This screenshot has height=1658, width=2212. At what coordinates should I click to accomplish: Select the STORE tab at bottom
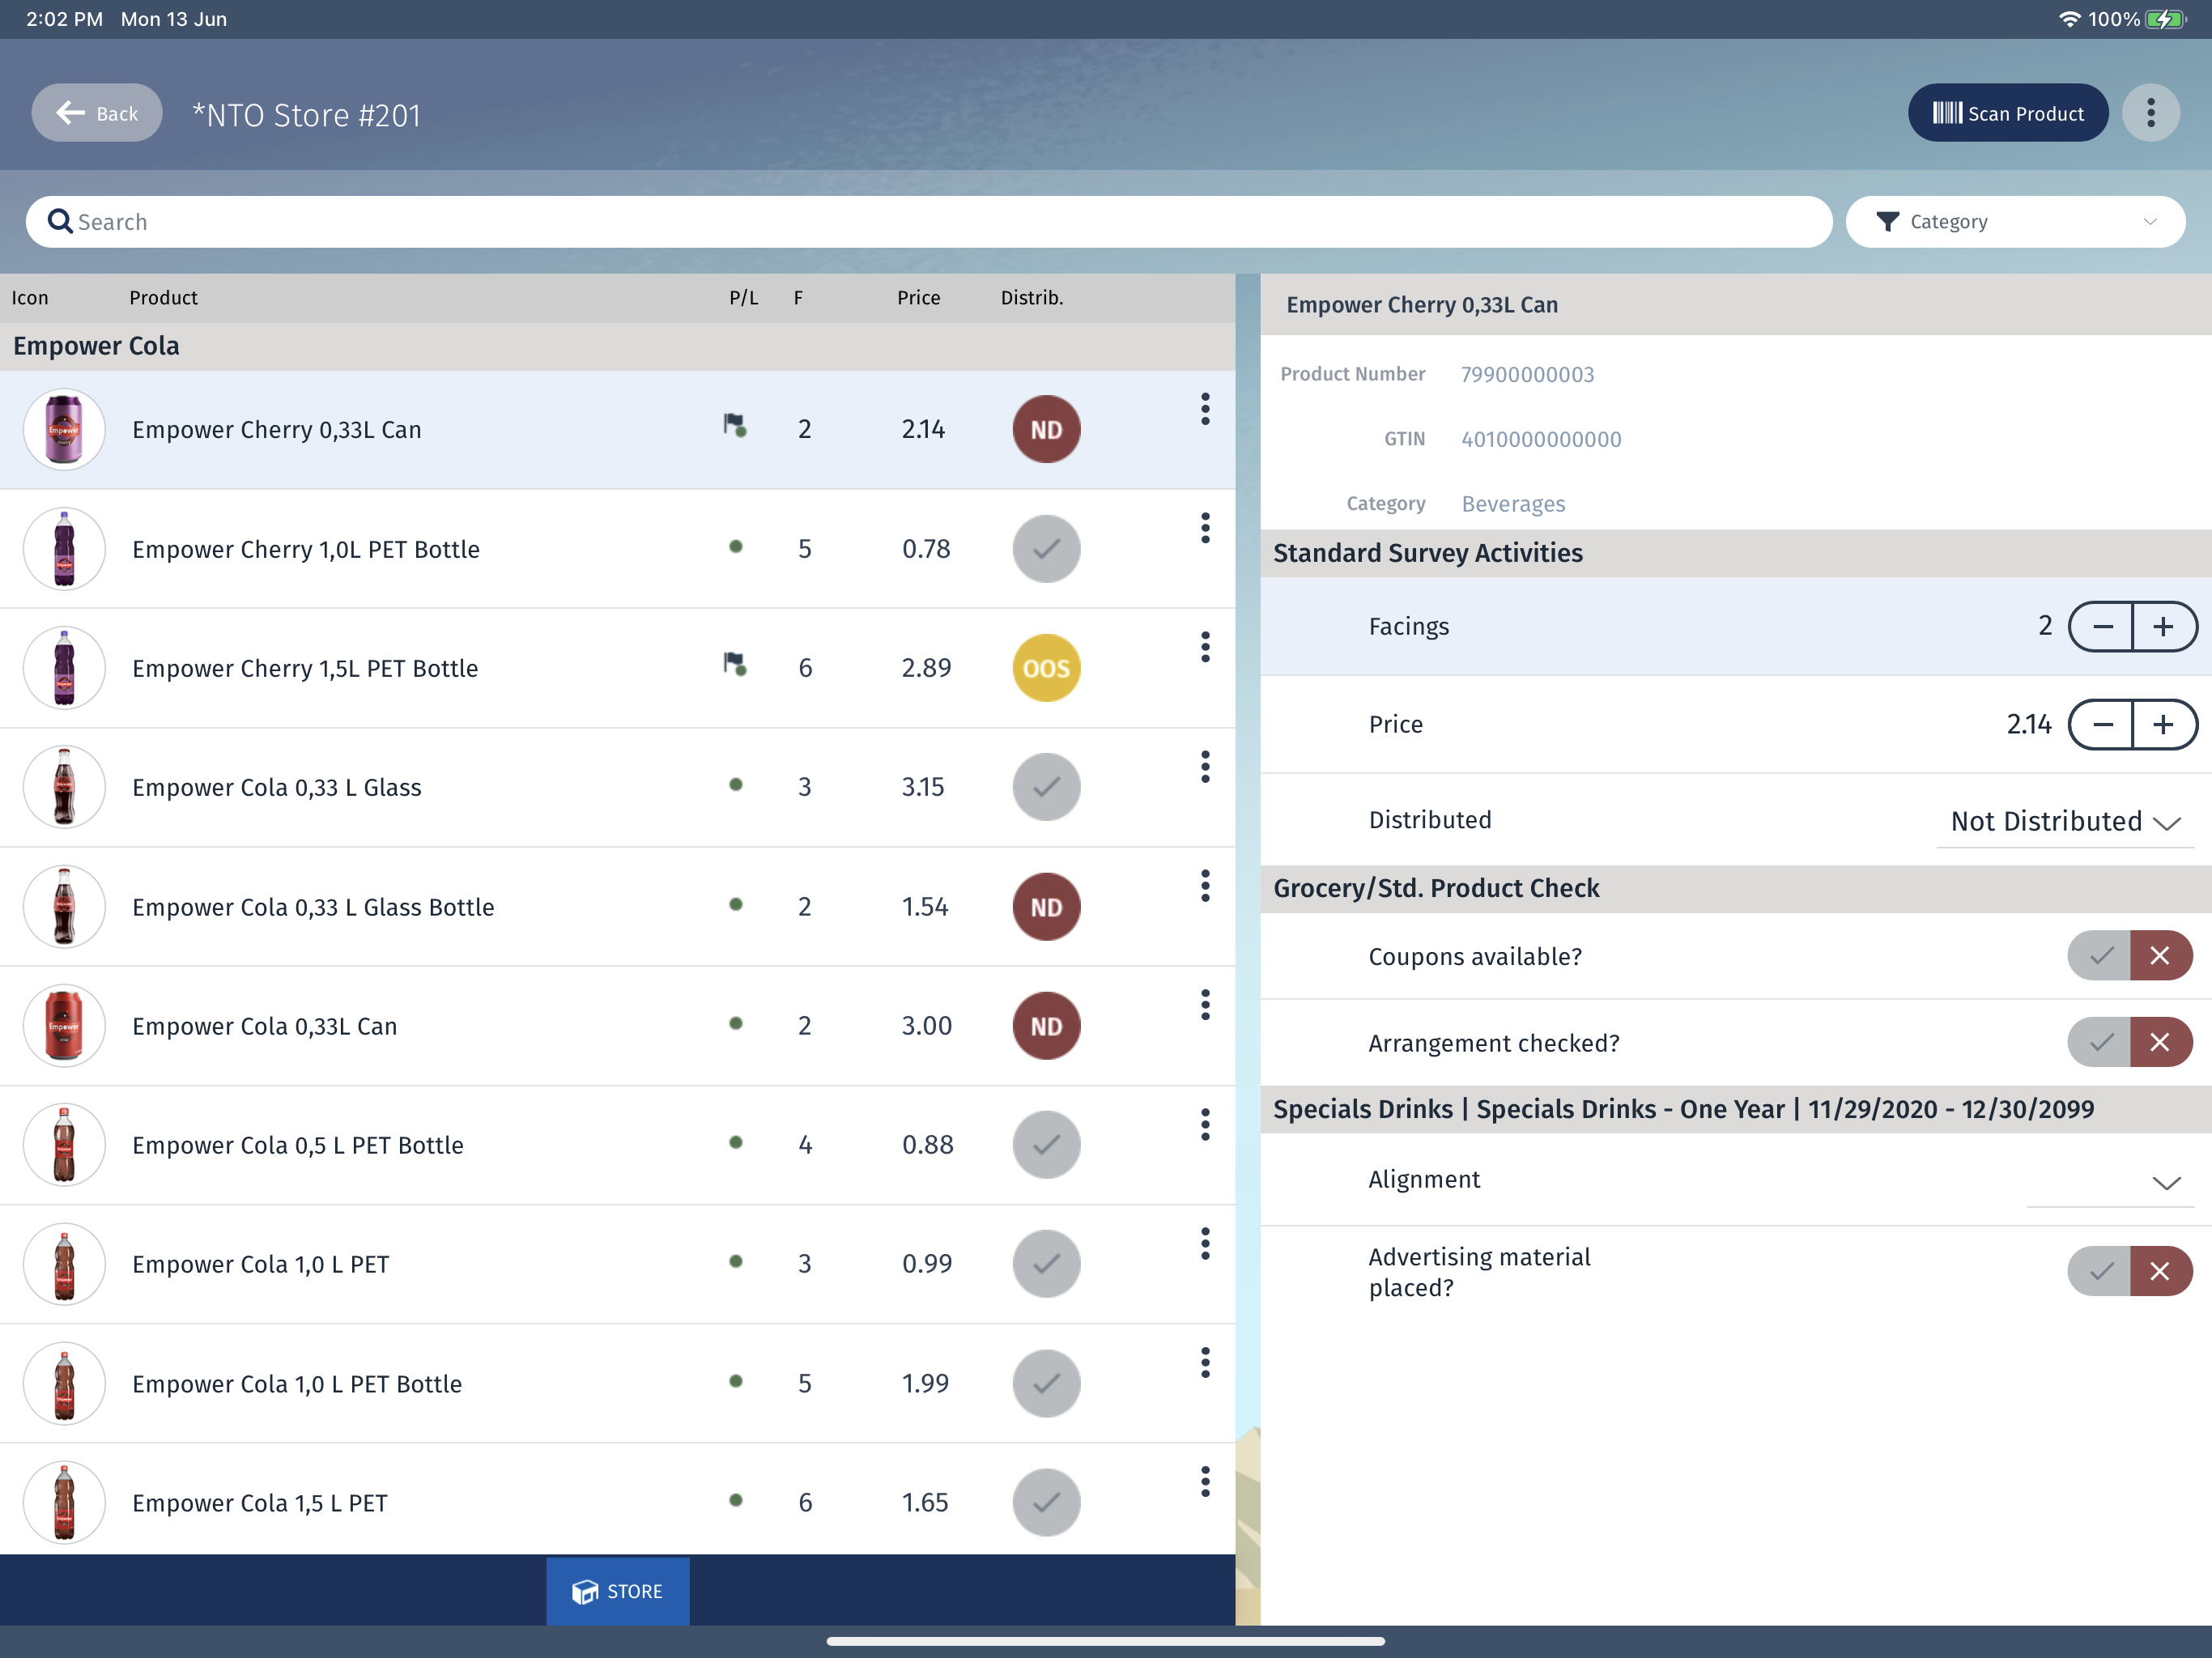[x=617, y=1591]
